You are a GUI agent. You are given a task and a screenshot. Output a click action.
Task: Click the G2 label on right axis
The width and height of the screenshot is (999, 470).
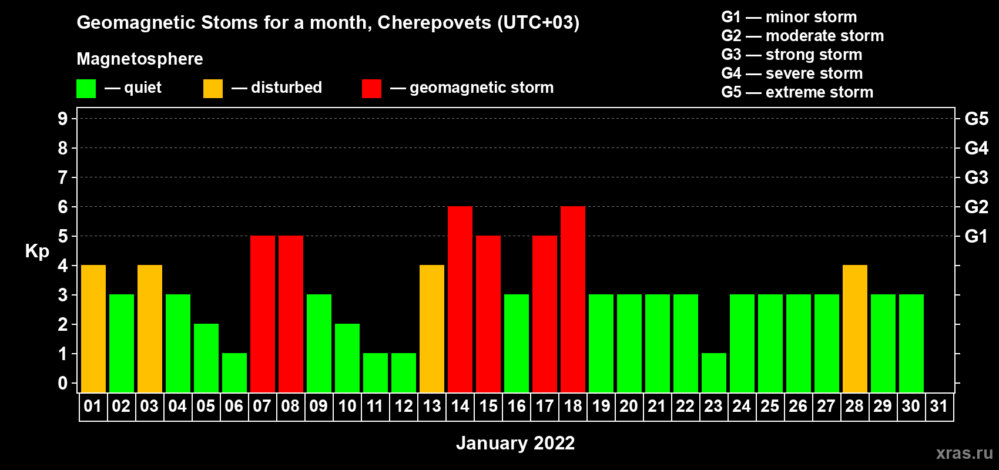click(x=977, y=207)
